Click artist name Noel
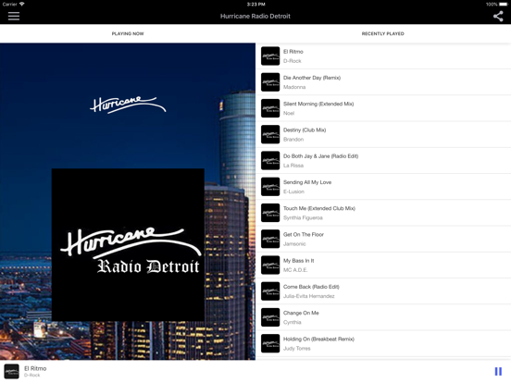This screenshot has height=383, width=511. click(x=289, y=113)
